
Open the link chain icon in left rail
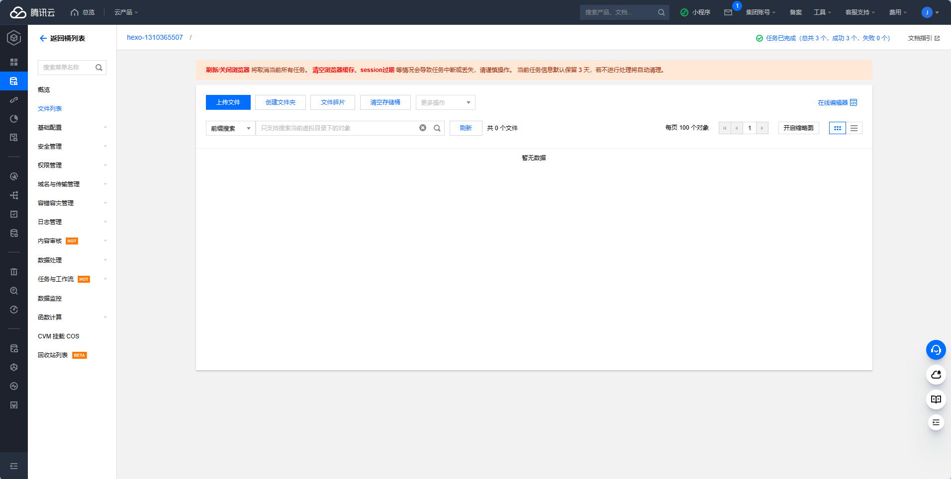(x=14, y=100)
